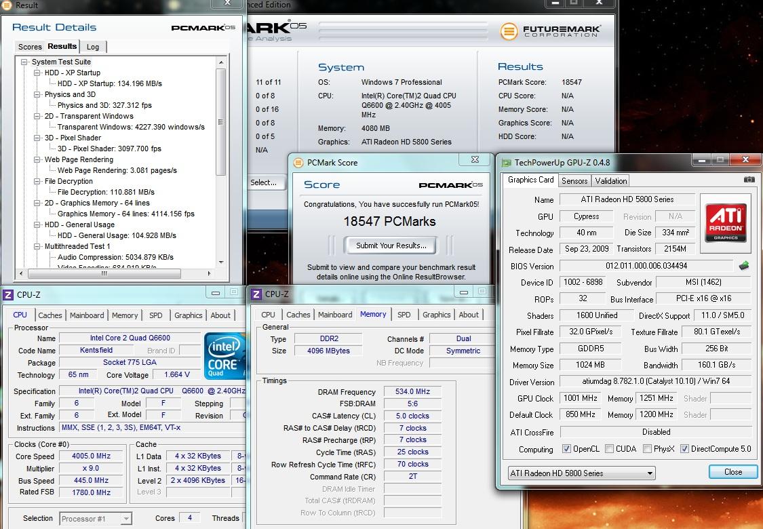This screenshot has width=763, height=529.
Task: Click the Memory-tab CPU-Z window title icon
Action: click(x=256, y=294)
